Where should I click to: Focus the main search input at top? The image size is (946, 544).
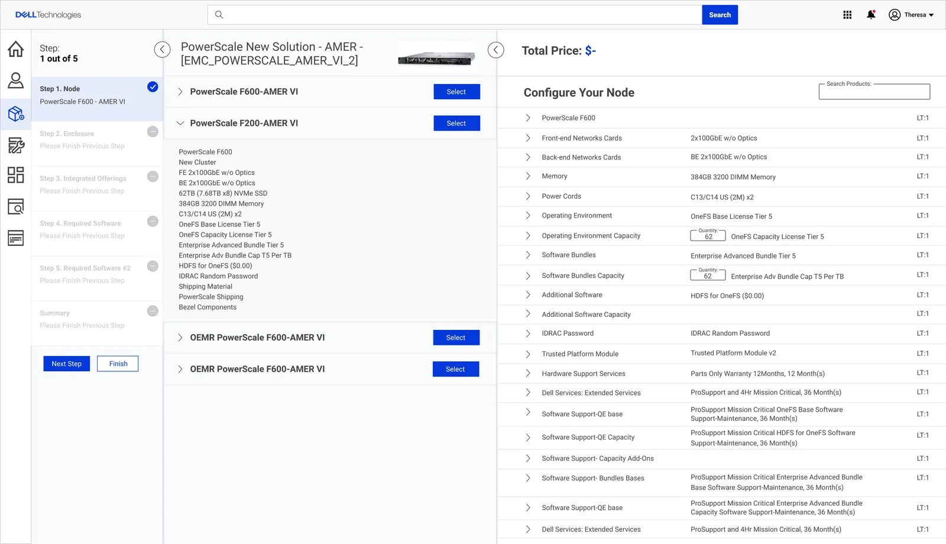(455, 15)
